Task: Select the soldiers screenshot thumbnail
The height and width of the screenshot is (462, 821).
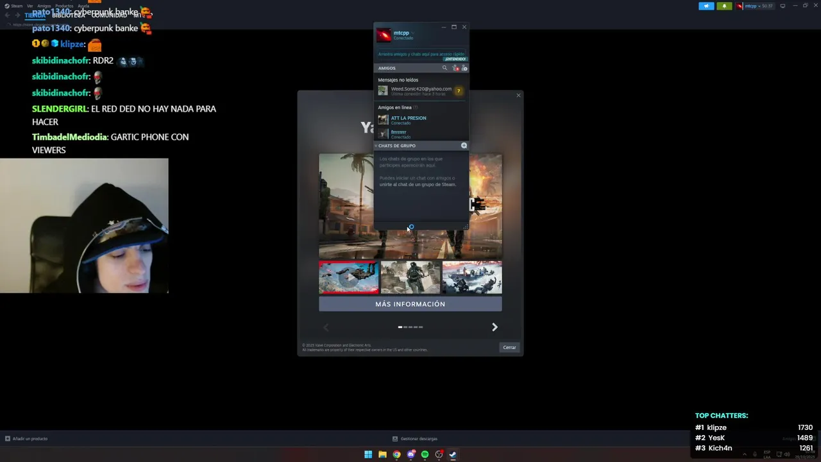Action: (410, 277)
